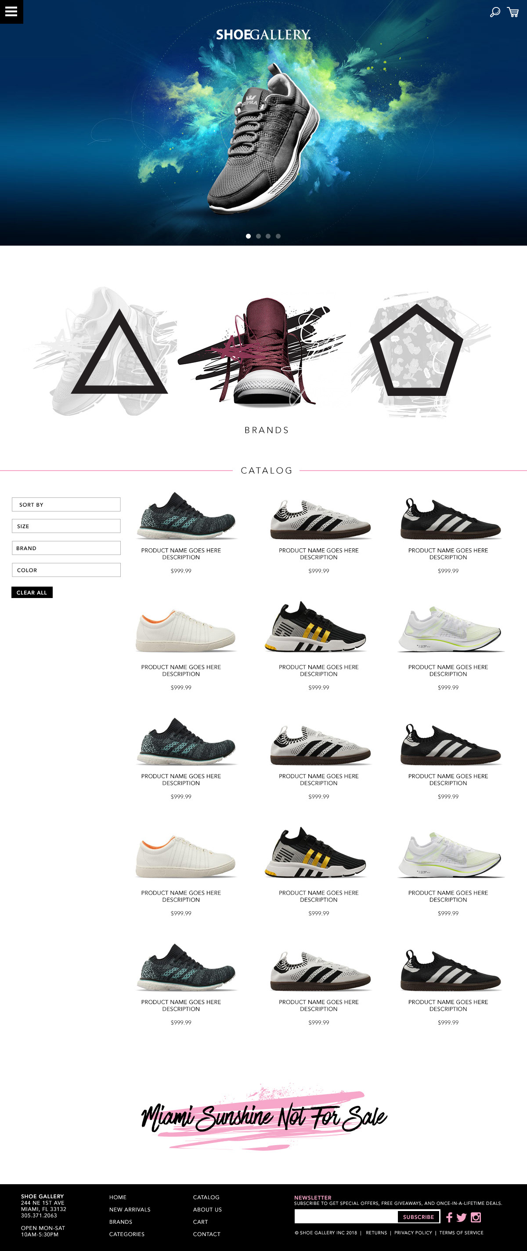Screen dimensions: 527x1251
Task: Click the Clear All button
Action: 32,592
